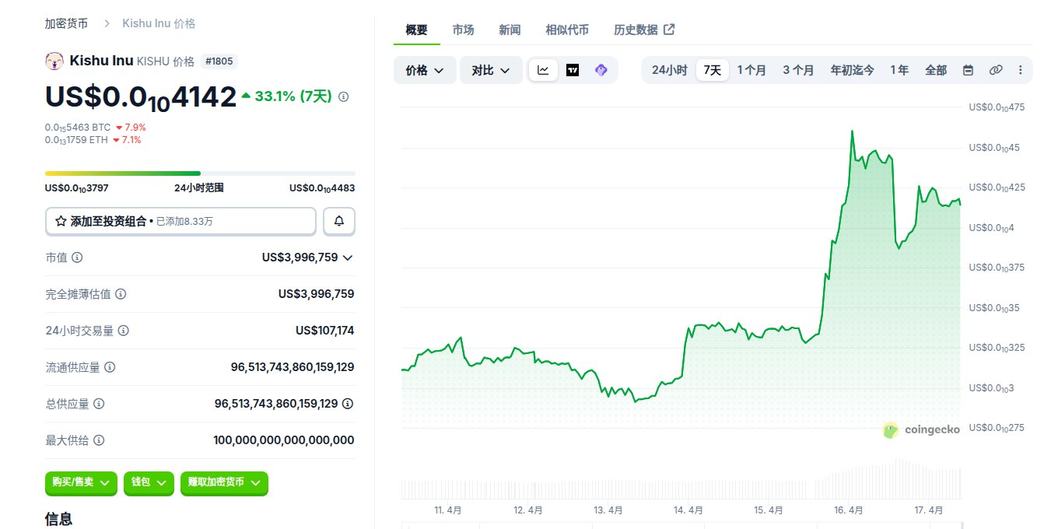1058x529 pixels.
Task: Click the 0.0₁₃1759 ETH price text
Action: point(77,140)
